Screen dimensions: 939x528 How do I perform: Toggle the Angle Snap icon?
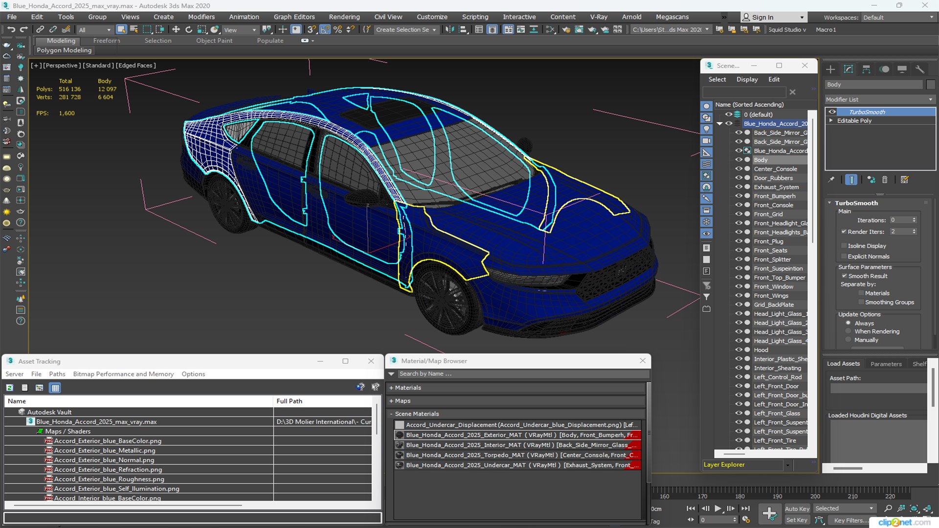[325, 30]
